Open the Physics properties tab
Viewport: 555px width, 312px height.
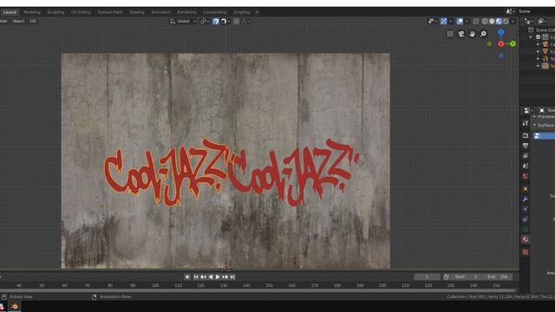[526, 219]
